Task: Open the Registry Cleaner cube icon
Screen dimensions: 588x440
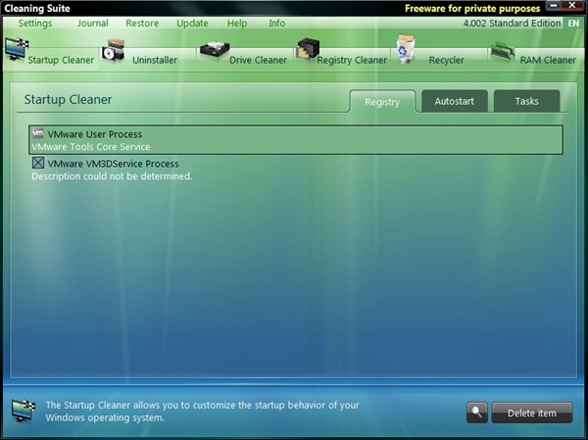Action: (x=308, y=50)
